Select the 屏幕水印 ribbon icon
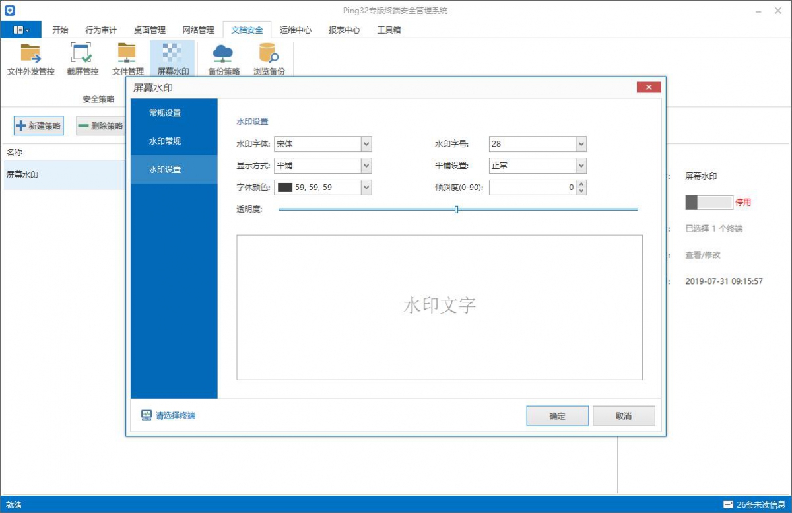The image size is (792, 513). pyautogui.click(x=172, y=54)
